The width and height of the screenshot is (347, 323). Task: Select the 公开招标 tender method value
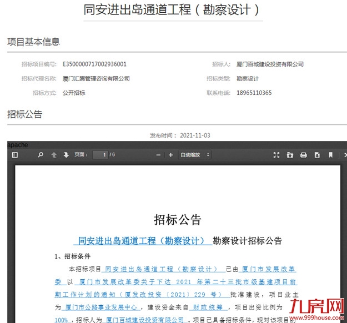[74, 93]
